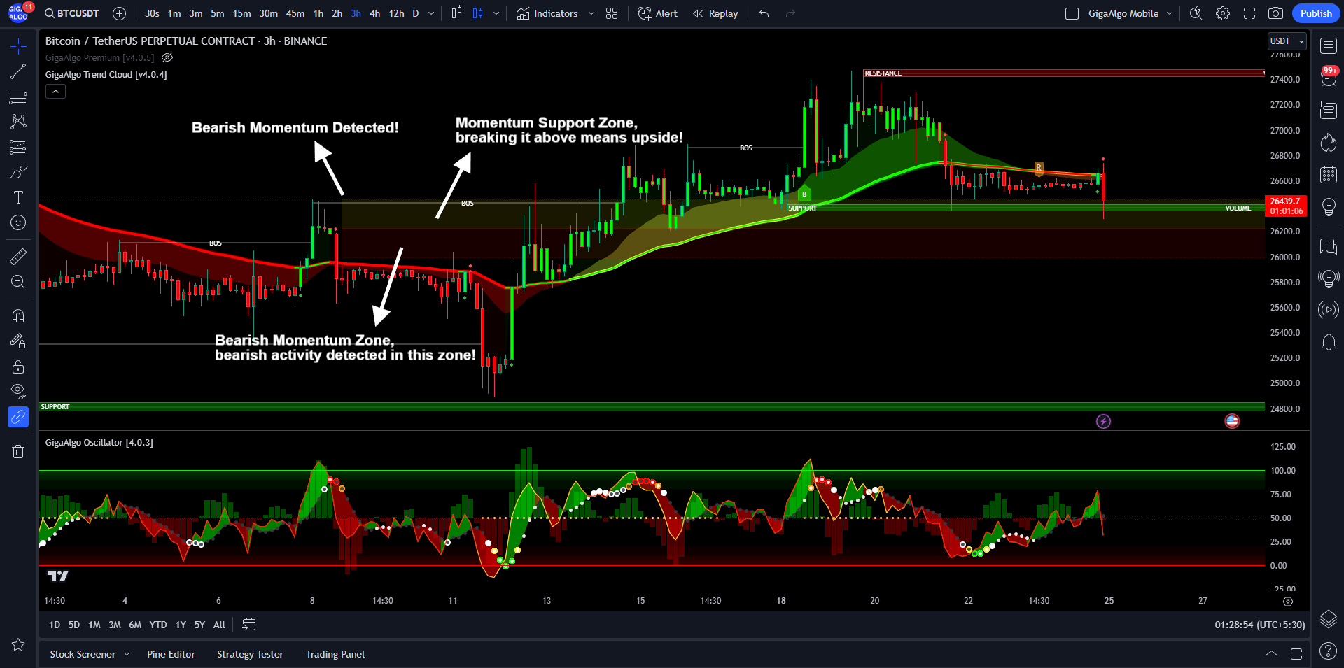Open favorites toolbar star icon

(18, 644)
